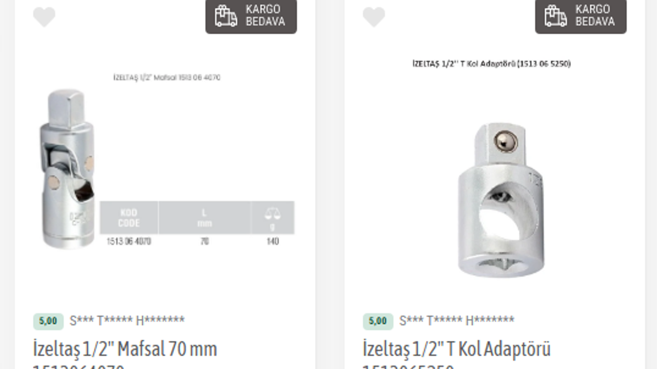
Task: Open seller S*** T***** H******* under T Kol Adaptörü
Action: (456, 321)
